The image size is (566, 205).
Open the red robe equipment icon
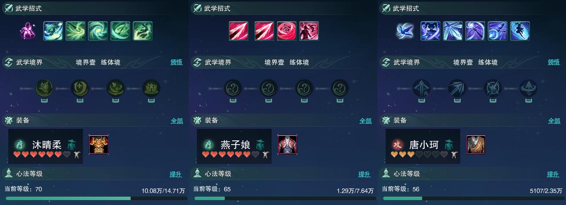point(287,145)
